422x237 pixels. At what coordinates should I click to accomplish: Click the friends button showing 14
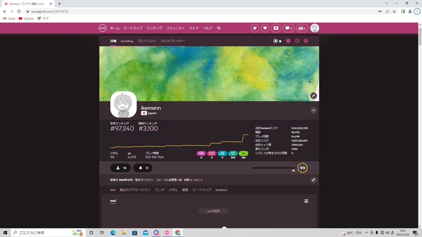click(x=120, y=168)
